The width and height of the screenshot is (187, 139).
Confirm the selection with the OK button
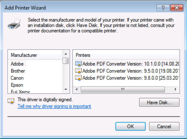(131, 126)
